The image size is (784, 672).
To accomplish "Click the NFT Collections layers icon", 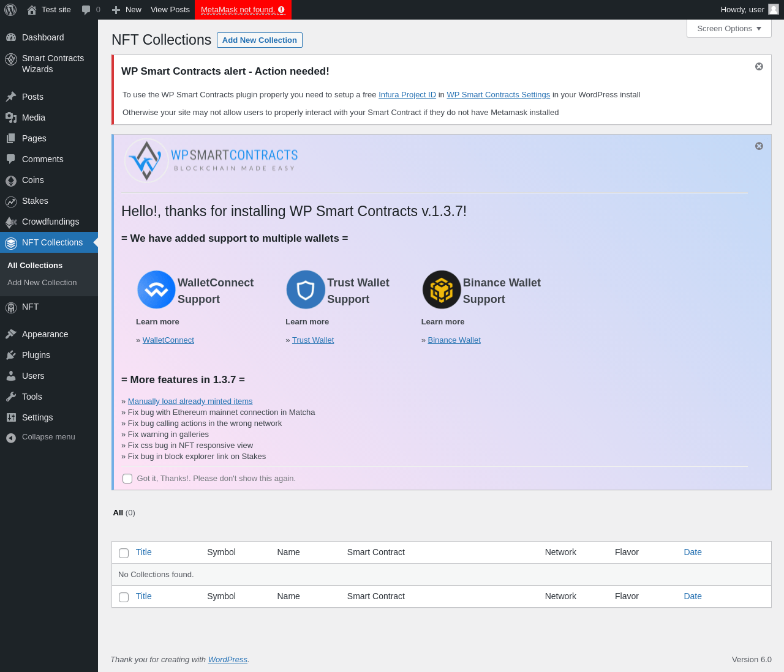I will [x=11, y=243].
